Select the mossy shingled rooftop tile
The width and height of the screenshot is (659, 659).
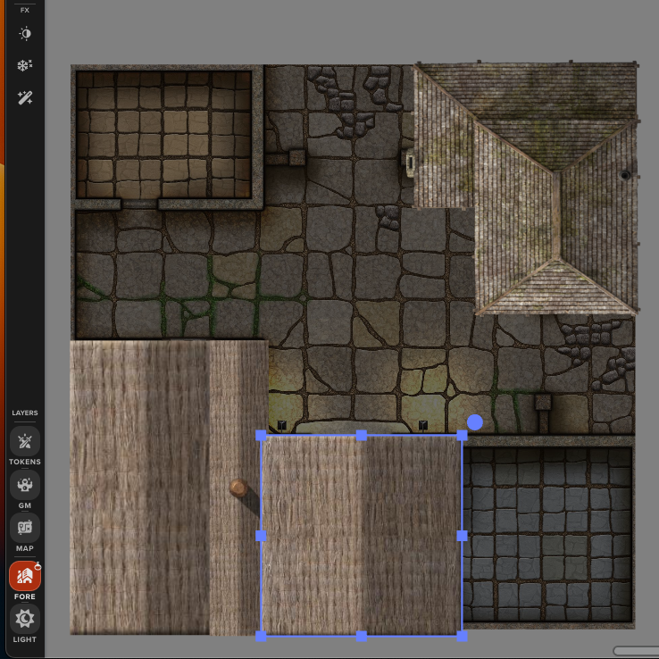(525, 188)
